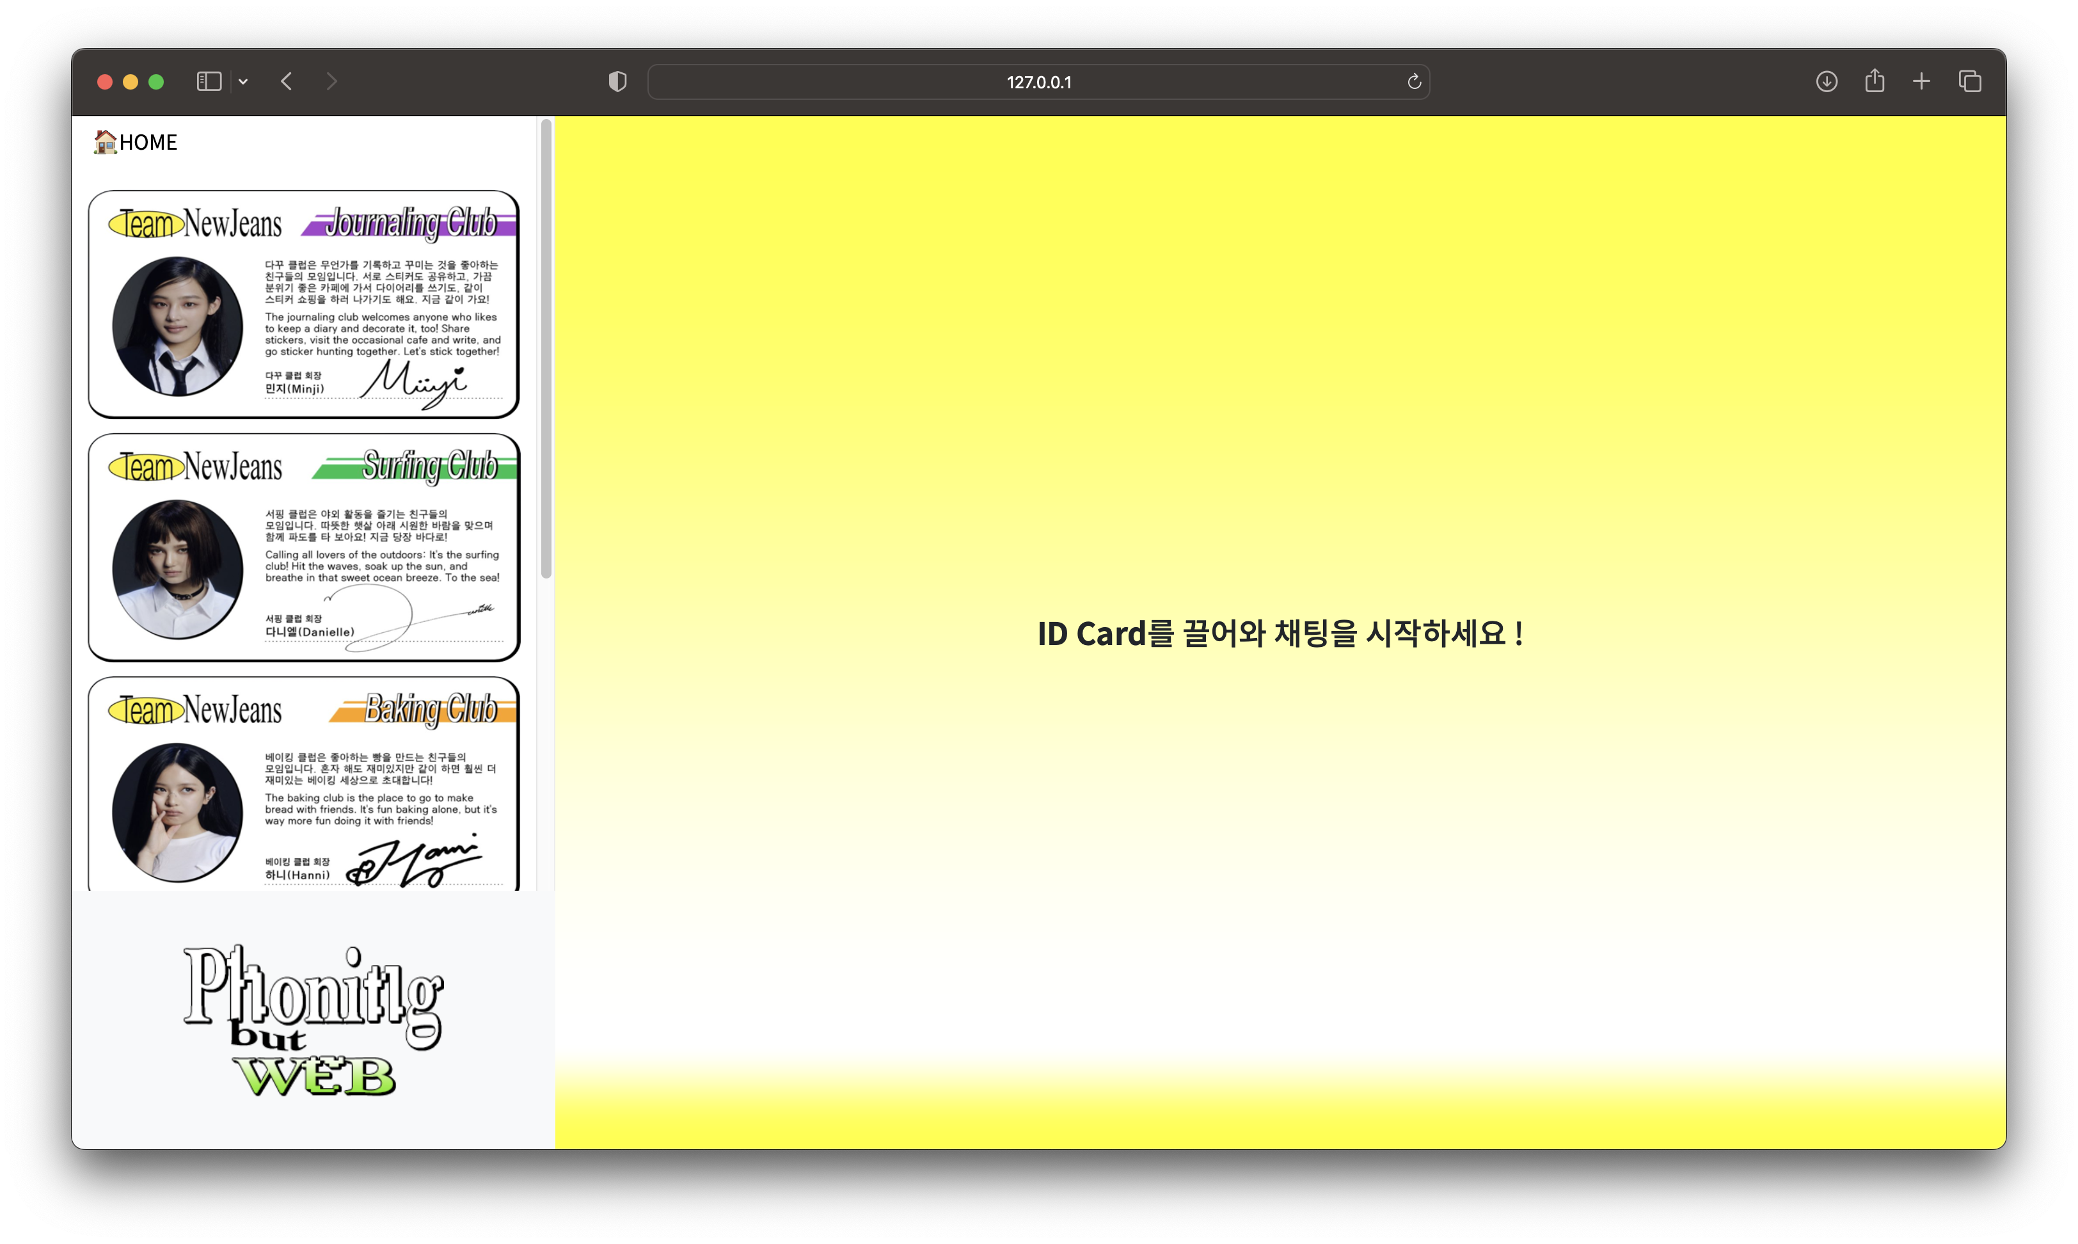This screenshot has width=2078, height=1244.
Task: Click the 민지(Minji) name label
Action: click(295, 389)
